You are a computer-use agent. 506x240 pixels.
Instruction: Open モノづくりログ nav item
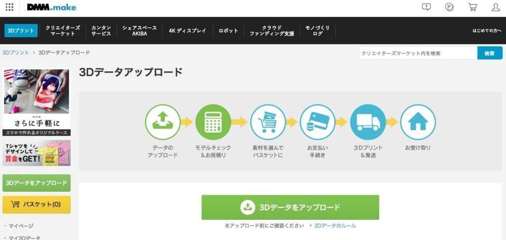(318, 31)
